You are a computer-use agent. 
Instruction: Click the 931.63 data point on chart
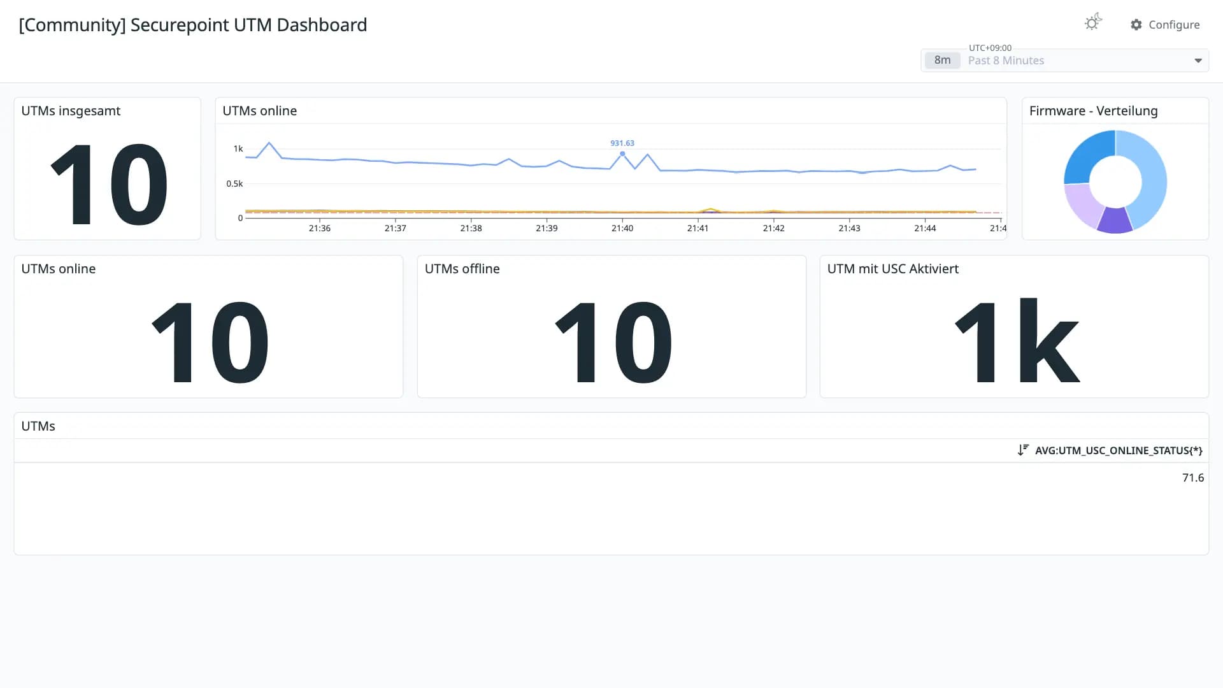[x=622, y=154]
